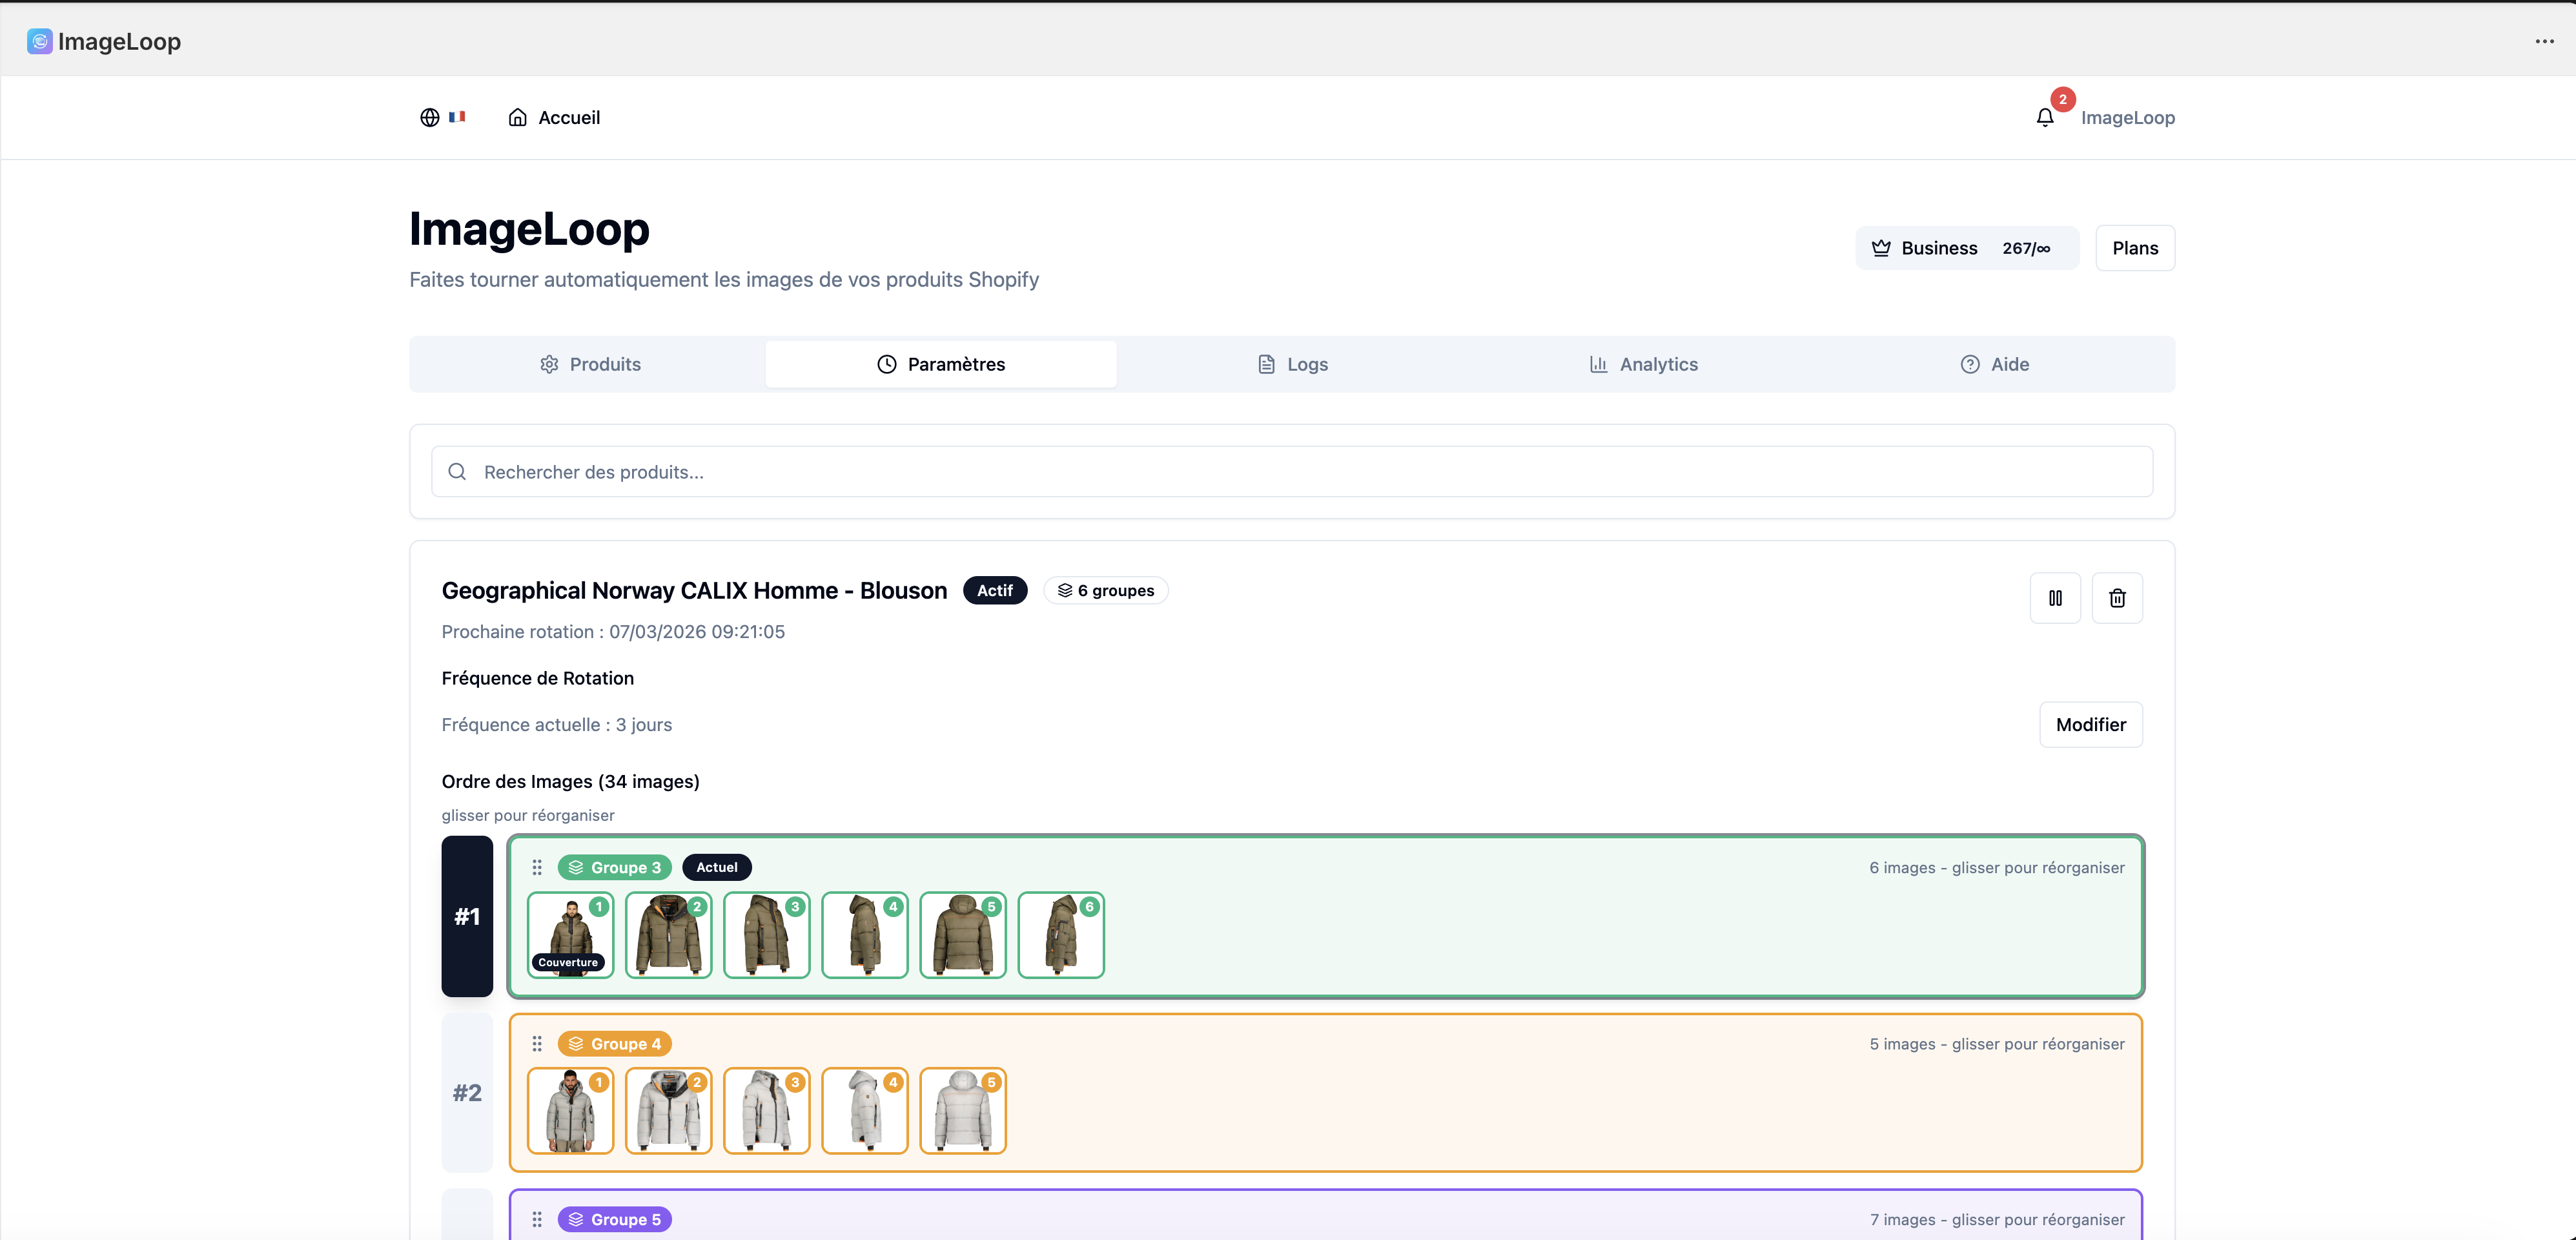The width and height of the screenshot is (2576, 1240).
Task: Go to Accueil home link
Action: (x=554, y=117)
